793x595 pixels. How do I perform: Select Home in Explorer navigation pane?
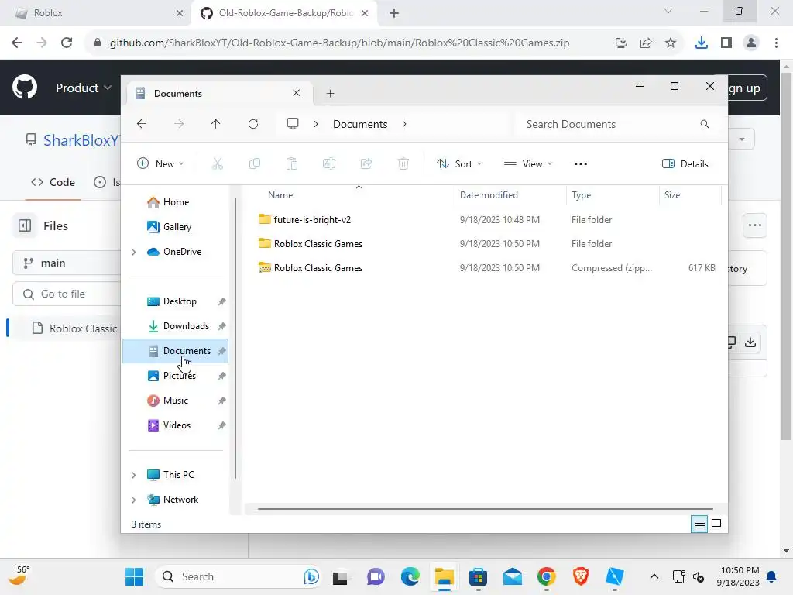(x=176, y=202)
